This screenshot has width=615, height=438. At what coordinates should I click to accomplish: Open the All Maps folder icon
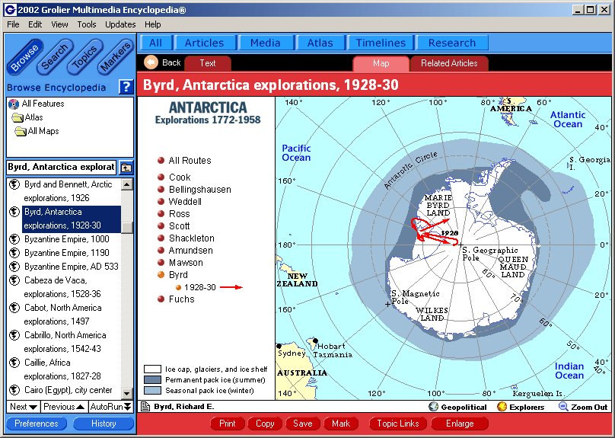click(x=21, y=131)
